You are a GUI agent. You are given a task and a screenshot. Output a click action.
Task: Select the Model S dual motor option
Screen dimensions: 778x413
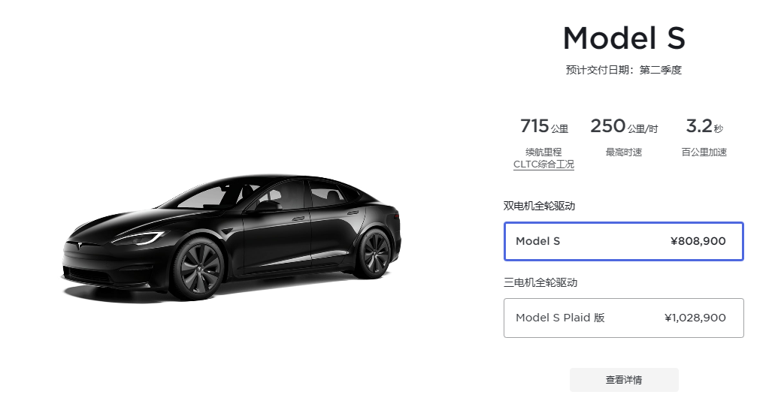pyautogui.click(x=623, y=242)
